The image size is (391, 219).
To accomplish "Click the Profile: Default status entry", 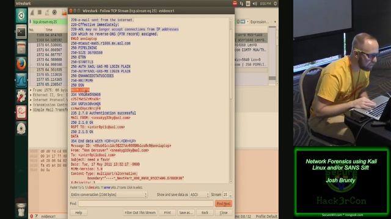I will click(266, 217).
